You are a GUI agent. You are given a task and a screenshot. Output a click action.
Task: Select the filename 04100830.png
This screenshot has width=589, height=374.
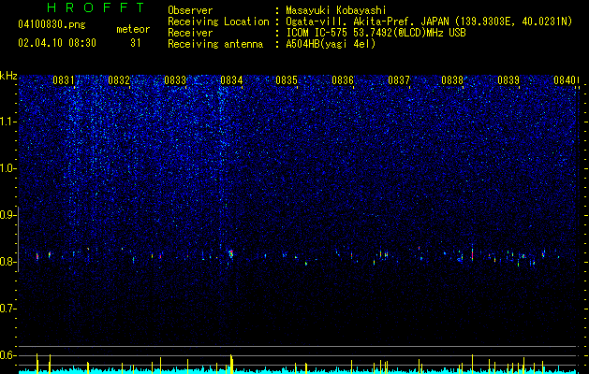pyautogui.click(x=52, y=25)
